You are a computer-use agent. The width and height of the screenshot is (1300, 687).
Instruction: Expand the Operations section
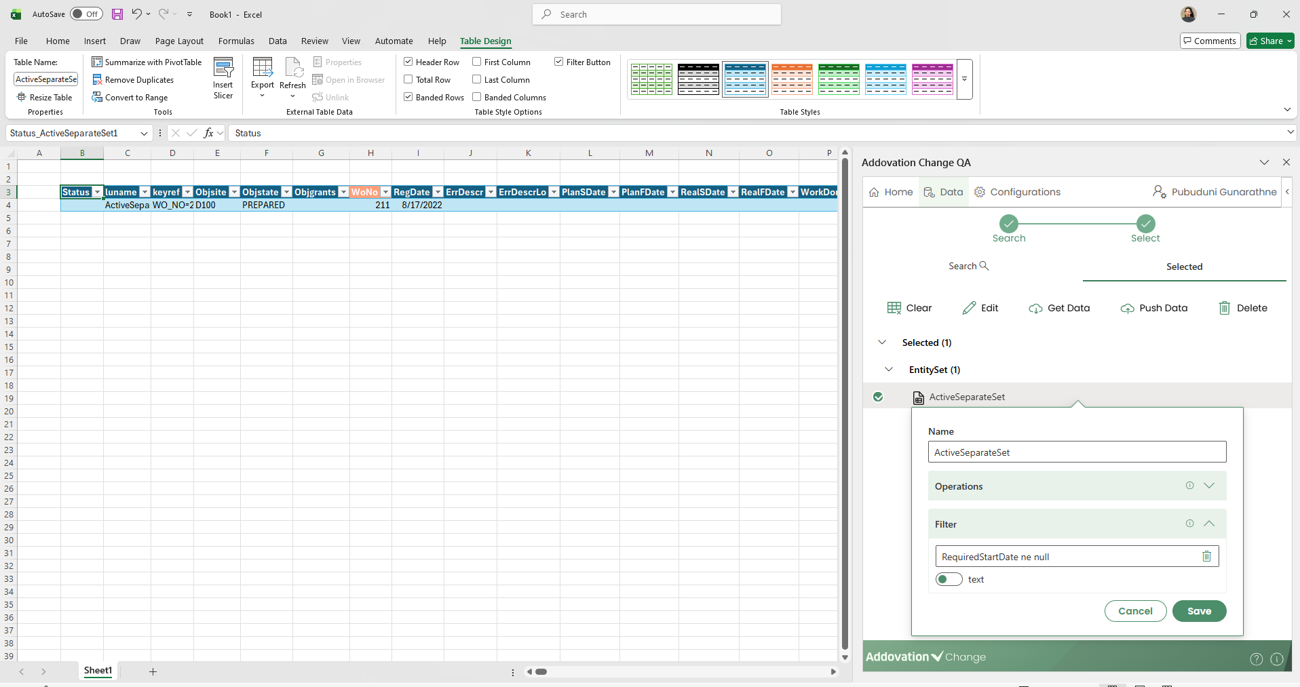pos(1208,486)
